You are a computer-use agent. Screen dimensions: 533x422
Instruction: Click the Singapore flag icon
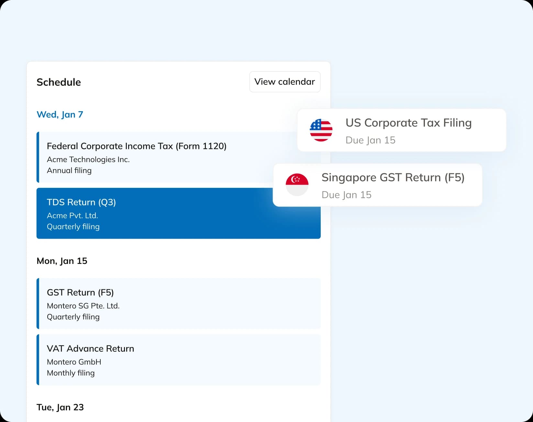(x=297, y=185)
